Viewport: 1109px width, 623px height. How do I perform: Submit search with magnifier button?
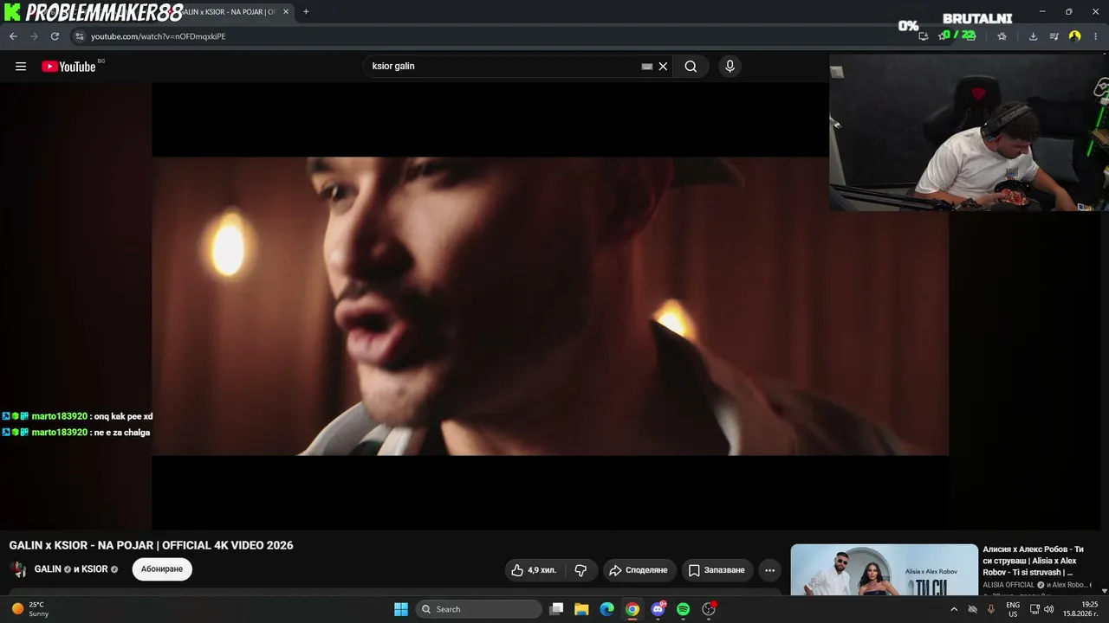691,67
